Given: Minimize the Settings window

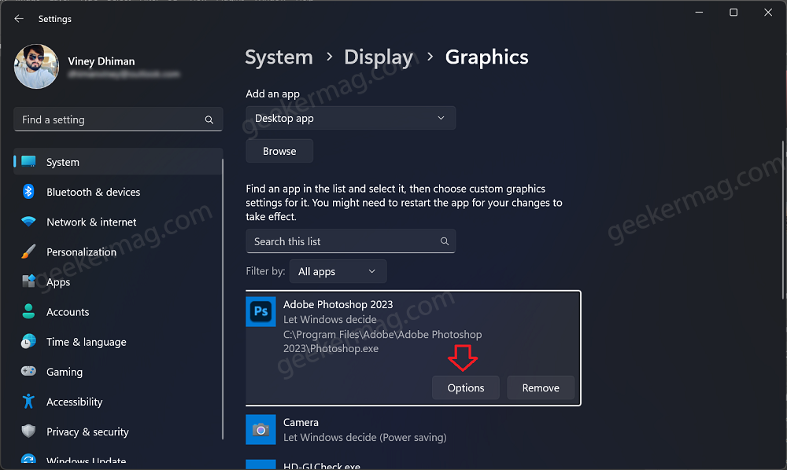Looking at the screenshot, I should 699,12.
